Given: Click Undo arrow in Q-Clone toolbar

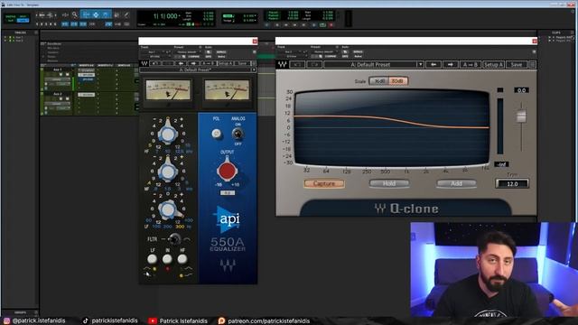Looking at the screenshot, I should click(x=297, y=64).
